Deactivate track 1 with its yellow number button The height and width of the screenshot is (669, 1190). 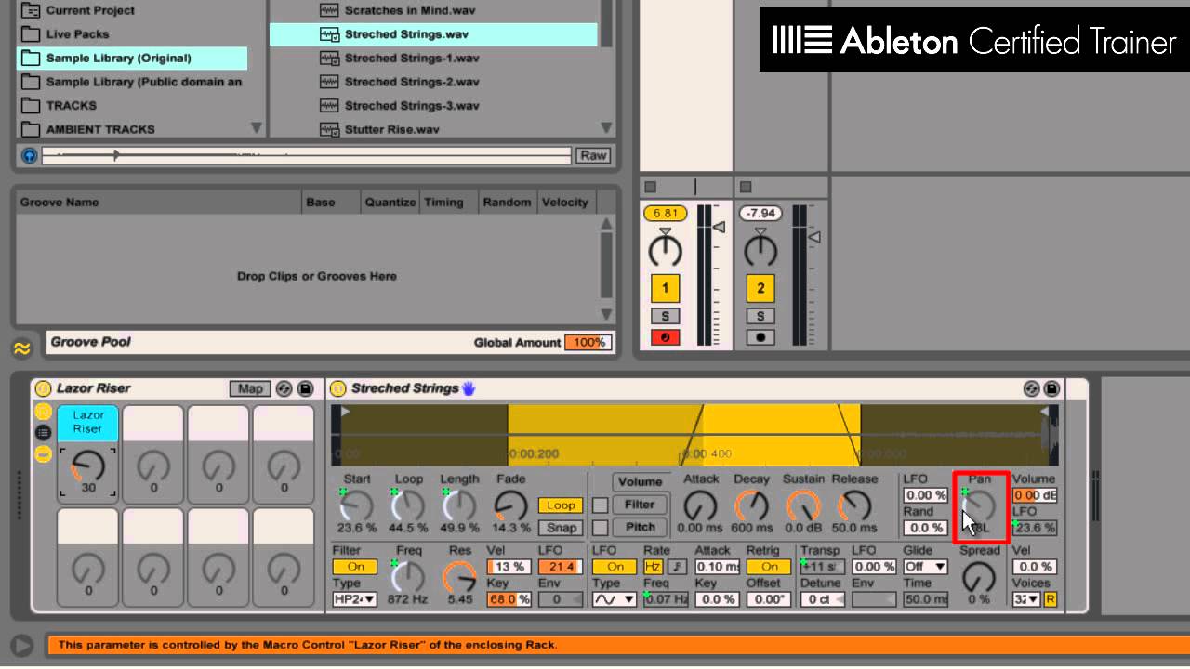(x=665, y=288)
